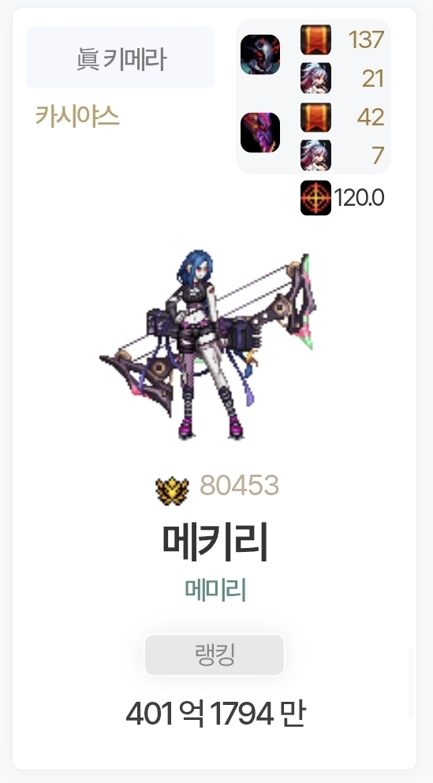Screen dimensions: 433x783
Task: Click the orange crosshair target icon
Action: (315, 198)
